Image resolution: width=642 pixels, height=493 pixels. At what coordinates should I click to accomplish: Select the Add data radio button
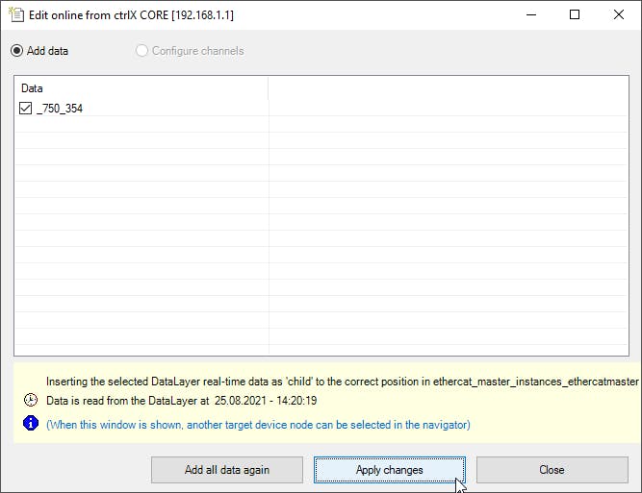[x=16, y=51]
